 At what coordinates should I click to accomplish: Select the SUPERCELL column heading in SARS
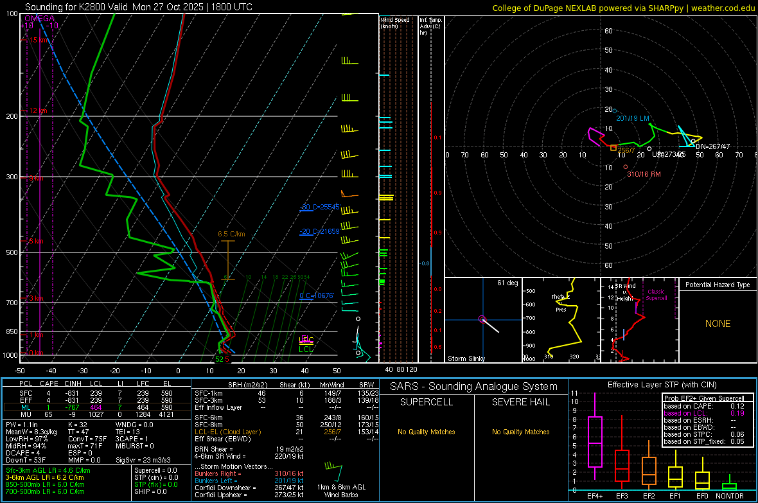(x=427, y=402)
